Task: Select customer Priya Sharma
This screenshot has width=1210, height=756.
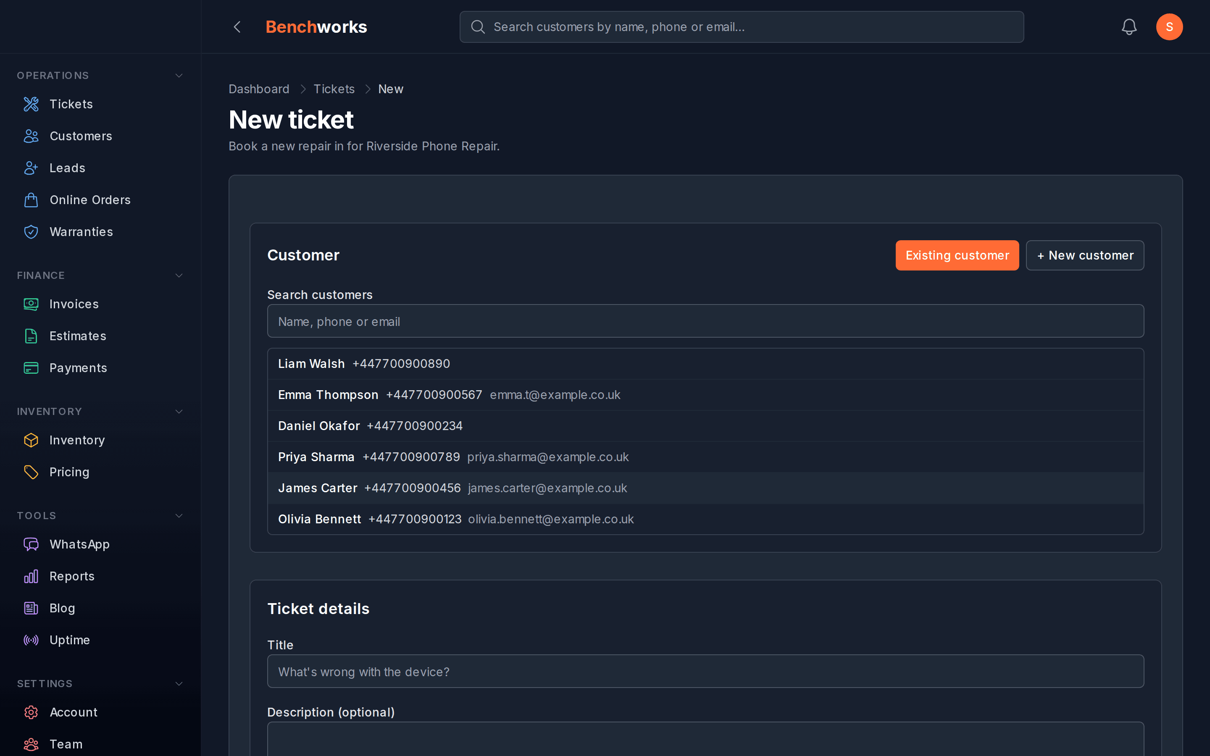Action: click(705, 457)
